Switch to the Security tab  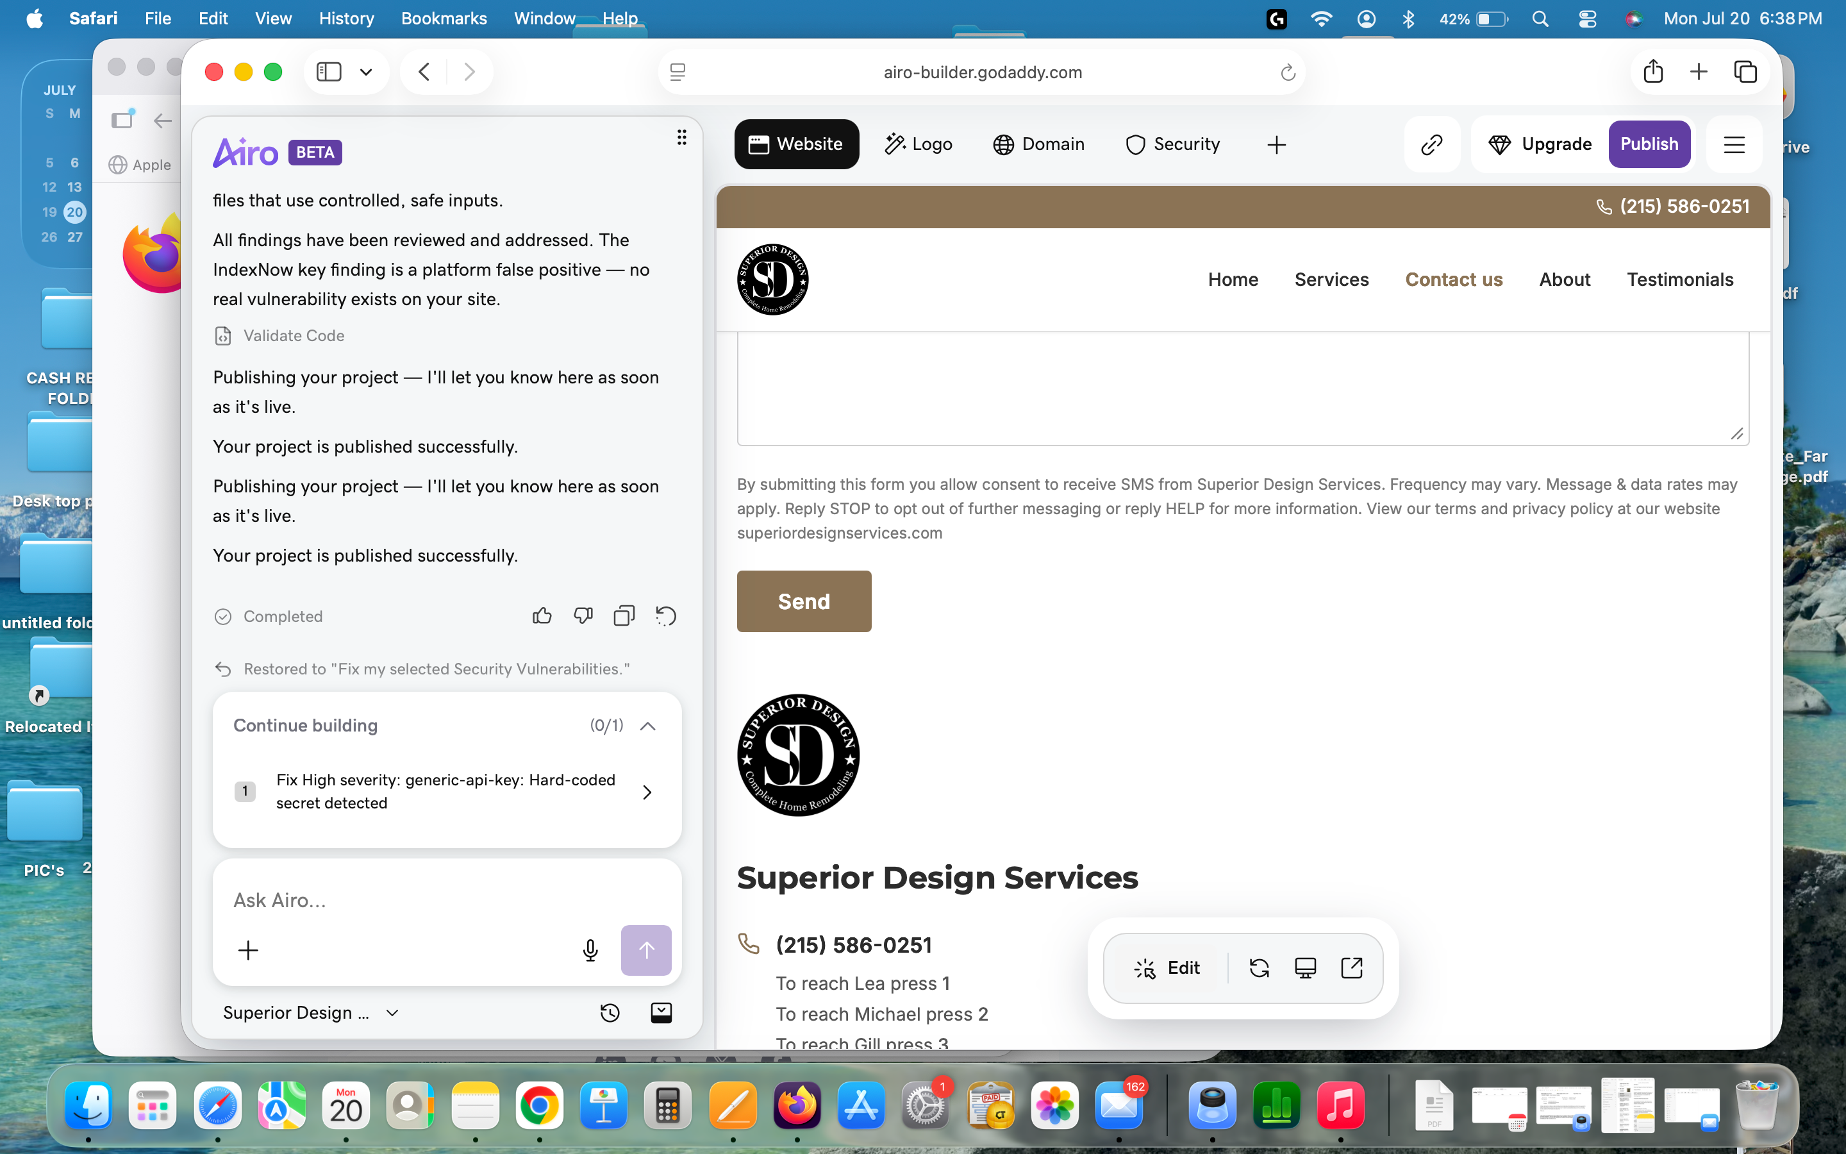(1173, 144)
